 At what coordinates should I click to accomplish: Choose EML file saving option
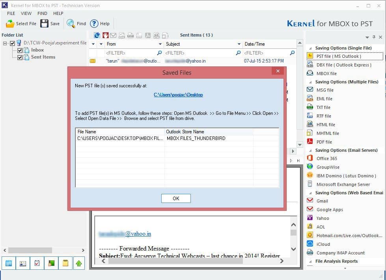(x=324, y=99)
